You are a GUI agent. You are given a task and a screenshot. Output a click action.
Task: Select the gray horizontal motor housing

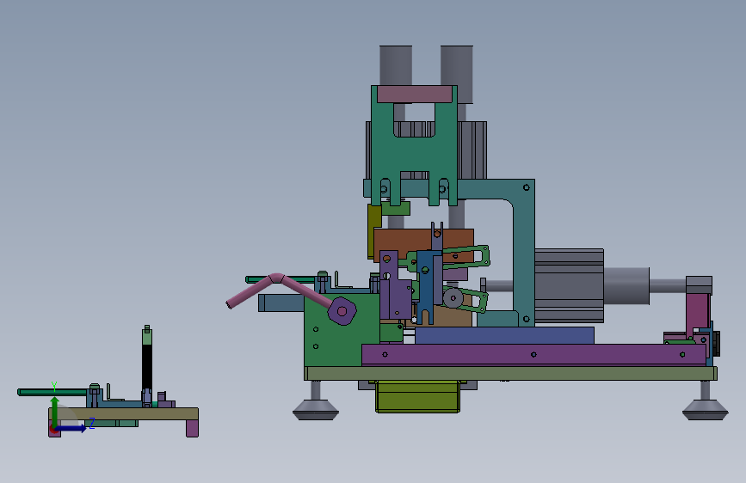click(569, 285)
